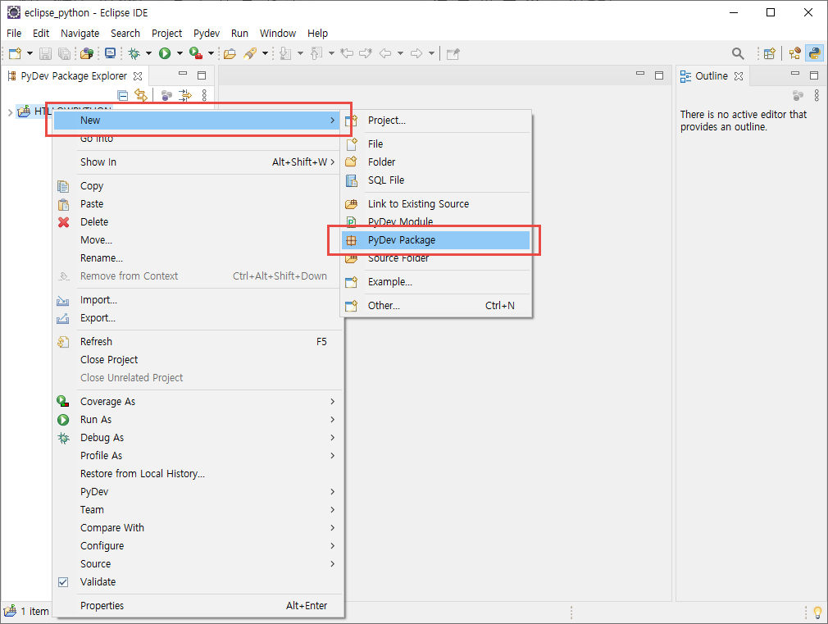Click the Previous Annotation toolbar icon
This screenshot has width=828, height=624.
[316, 53]
